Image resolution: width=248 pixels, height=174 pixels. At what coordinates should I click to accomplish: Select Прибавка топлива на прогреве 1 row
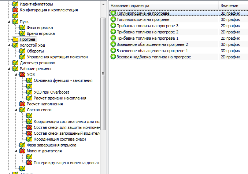pyautogui.click(x=147, y=38)
